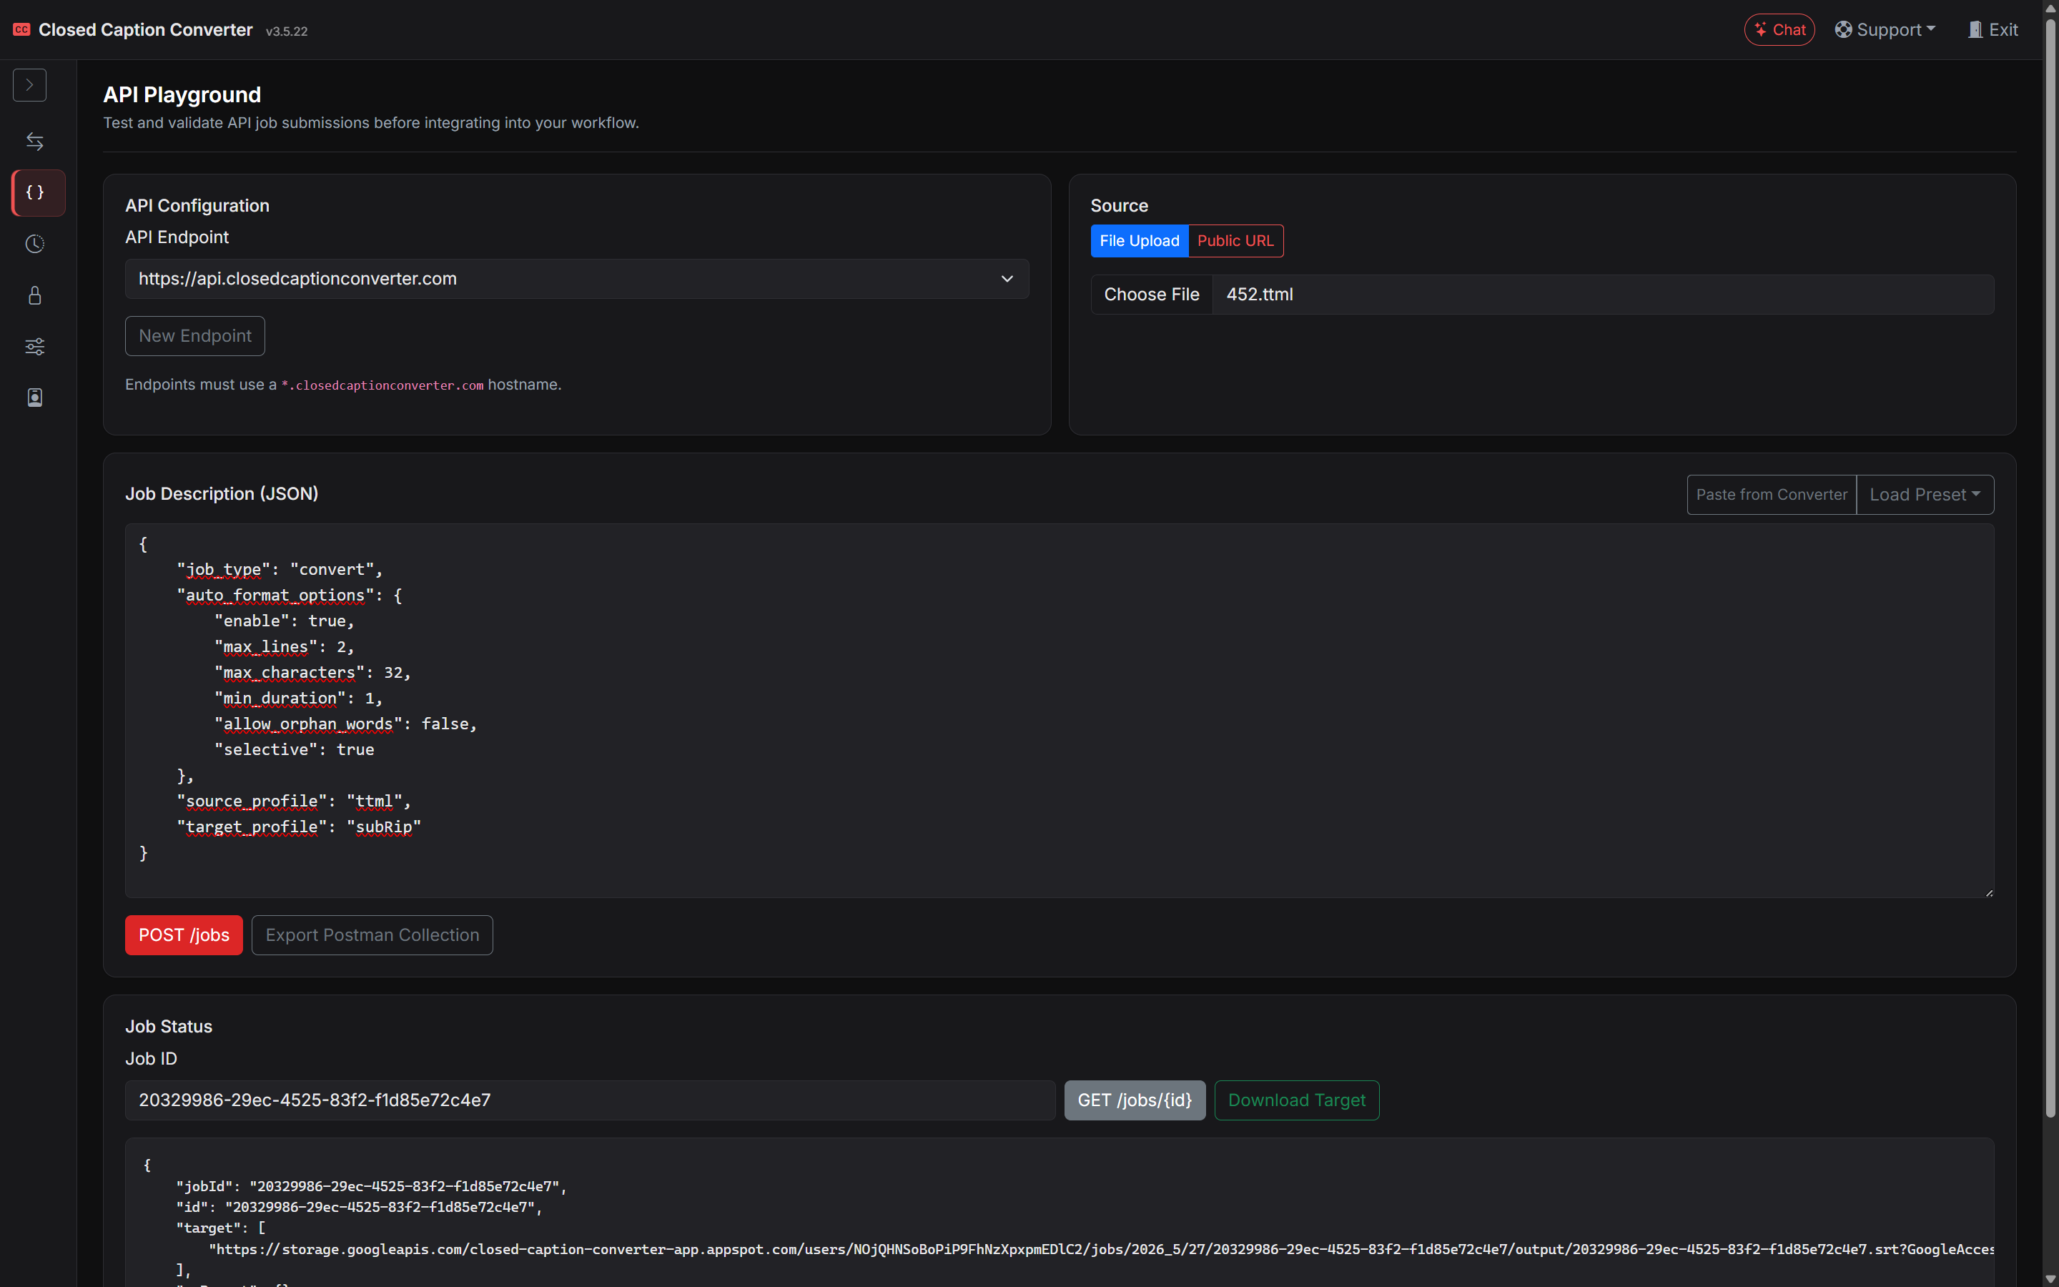The height and width of the screenshot is (1287, 2059).
Task: Submit with the POST /jobs button
Action: [x=184, y=935]
